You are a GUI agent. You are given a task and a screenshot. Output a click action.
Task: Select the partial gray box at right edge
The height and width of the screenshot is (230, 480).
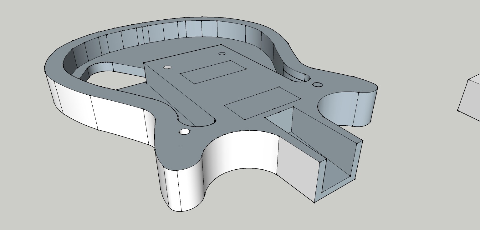[x=469, y=97]
